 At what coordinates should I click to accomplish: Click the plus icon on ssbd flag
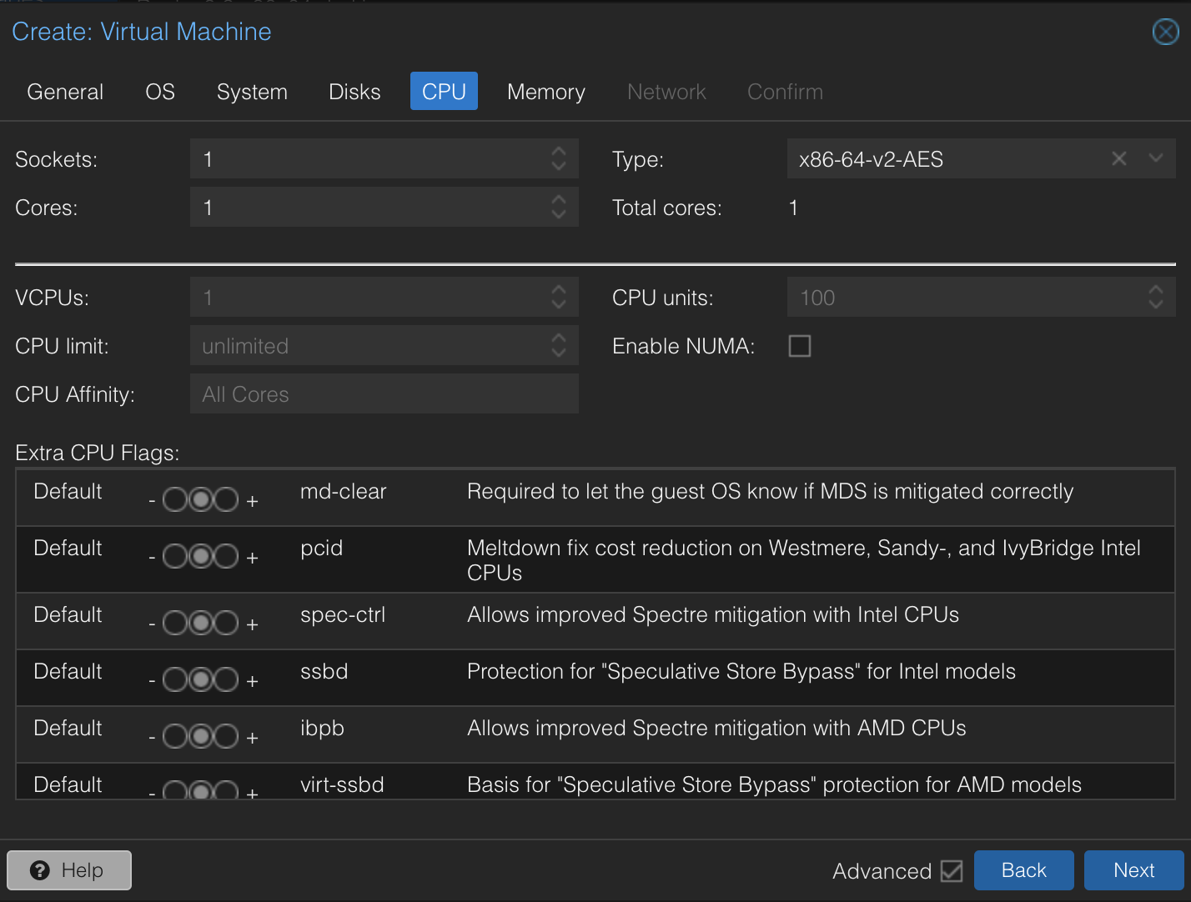(x=253, y=679)
